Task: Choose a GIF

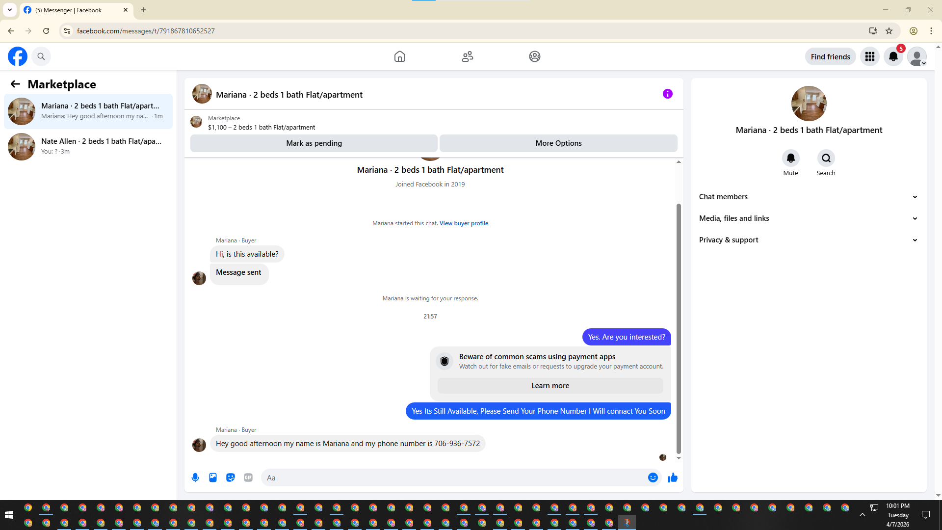Action: click(x=248, y=477)
